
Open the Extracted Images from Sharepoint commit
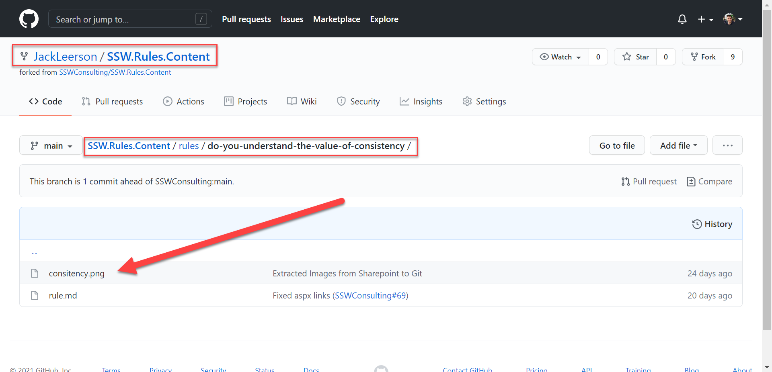click(347, 274)
